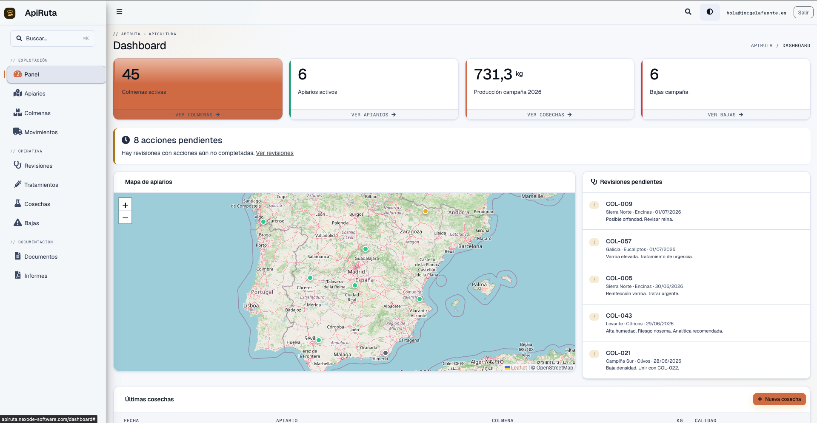817x423 pixels.
Task: Follow the Ver Cosechas link
Action: [x=549, y=115]
